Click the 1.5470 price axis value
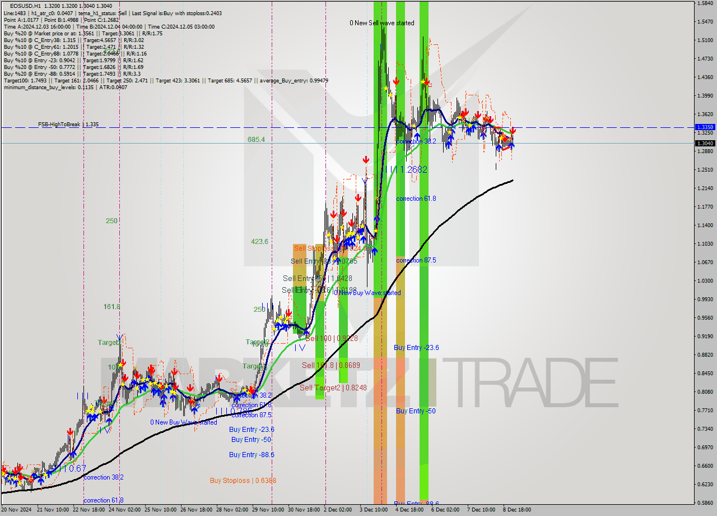Viewport: 717px width, 516px height. [x=704, y=22]
